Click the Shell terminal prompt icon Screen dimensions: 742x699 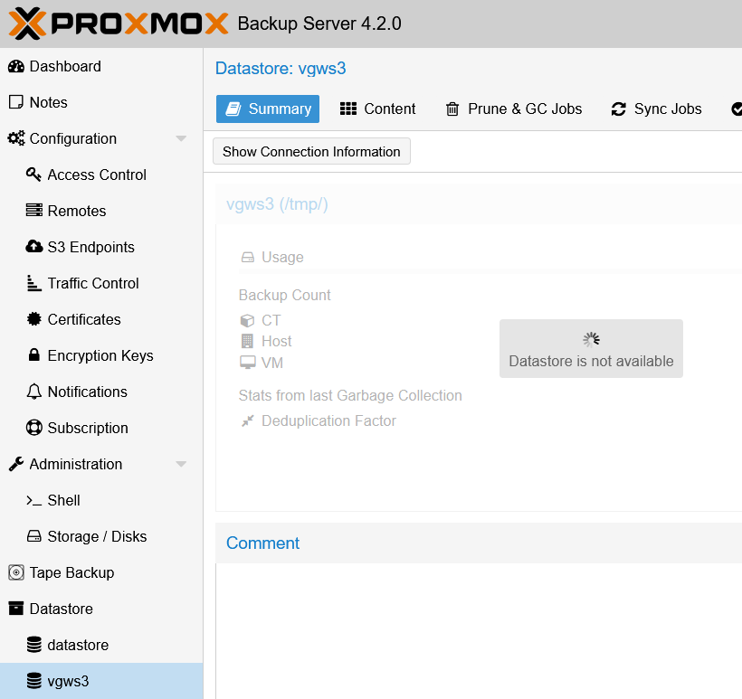[33, 500]
